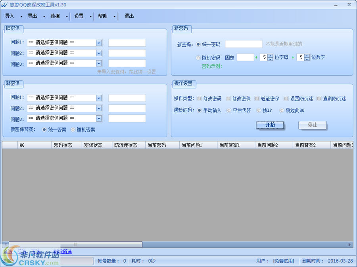Increase the 位数字 digit count

[307, 55]
